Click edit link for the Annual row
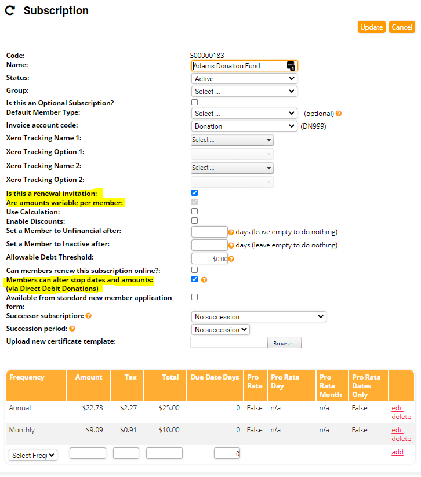 coord(397,408)
